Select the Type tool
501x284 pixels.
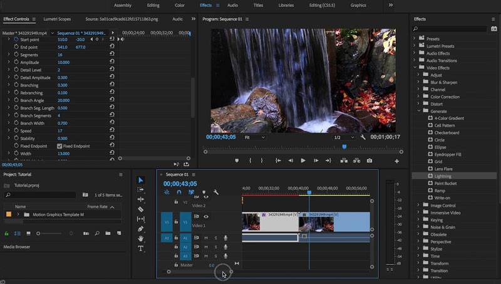tap(141, 248)
